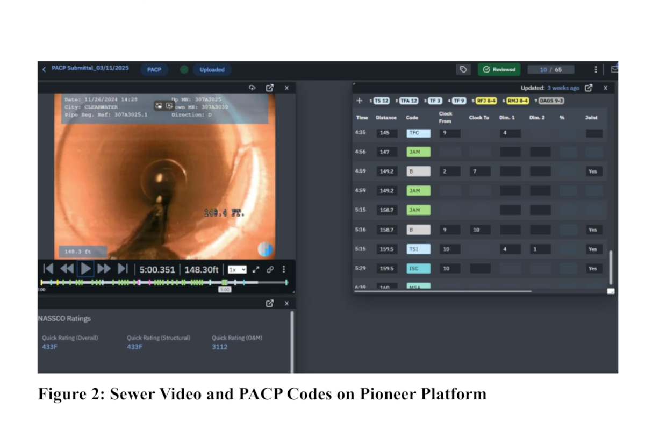
Task: Fast forward the sewer video
Action: [104, 269]
